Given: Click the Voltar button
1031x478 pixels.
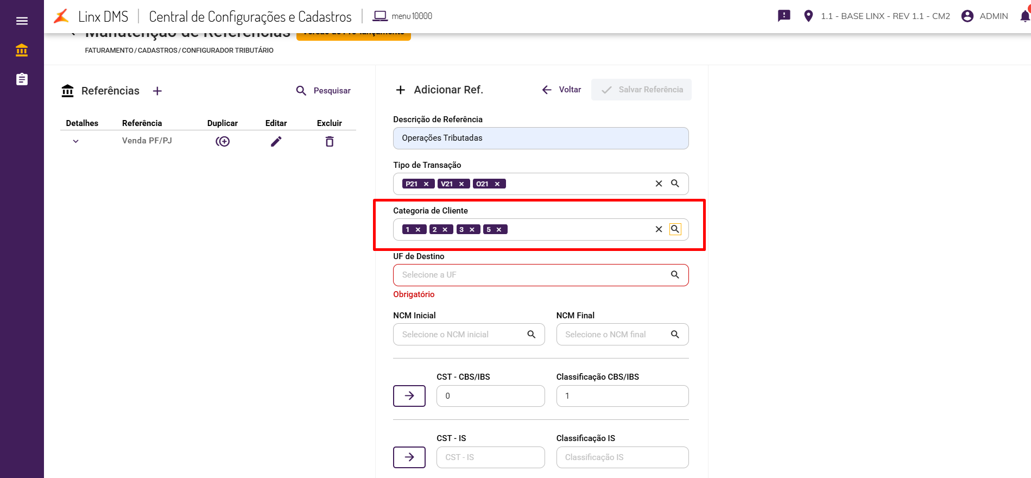Looking at the screenshot, I should tap(561, 90).
